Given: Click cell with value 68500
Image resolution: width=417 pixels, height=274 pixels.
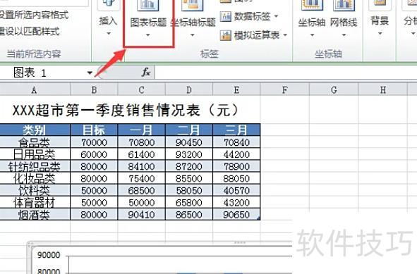Looking at the screenshot, I should [x=142, y=190].
